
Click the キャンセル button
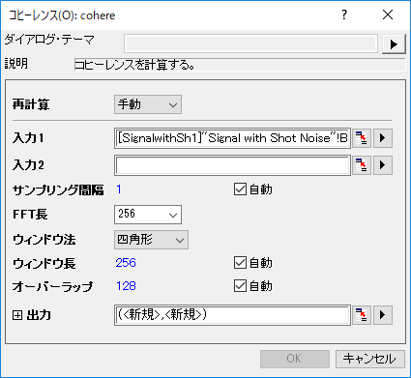(x=370, y=359)
